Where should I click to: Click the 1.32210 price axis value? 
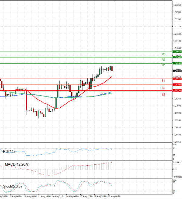[177, 27]
